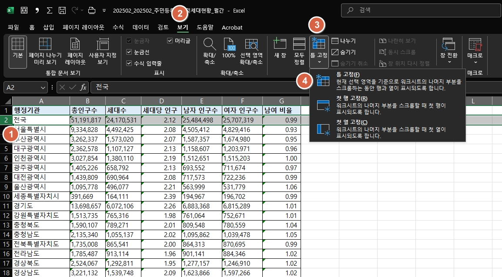
Task: Click the Excel app icon in title bar
Action: pyautogui.click(x=10, y=10)
